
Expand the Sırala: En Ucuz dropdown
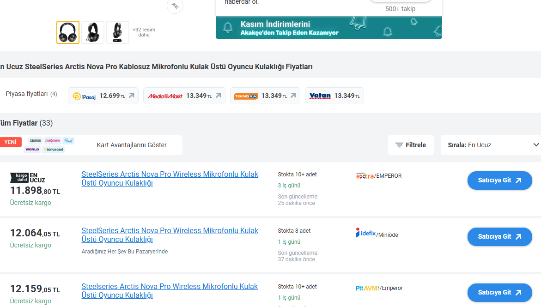coord(491,145)
